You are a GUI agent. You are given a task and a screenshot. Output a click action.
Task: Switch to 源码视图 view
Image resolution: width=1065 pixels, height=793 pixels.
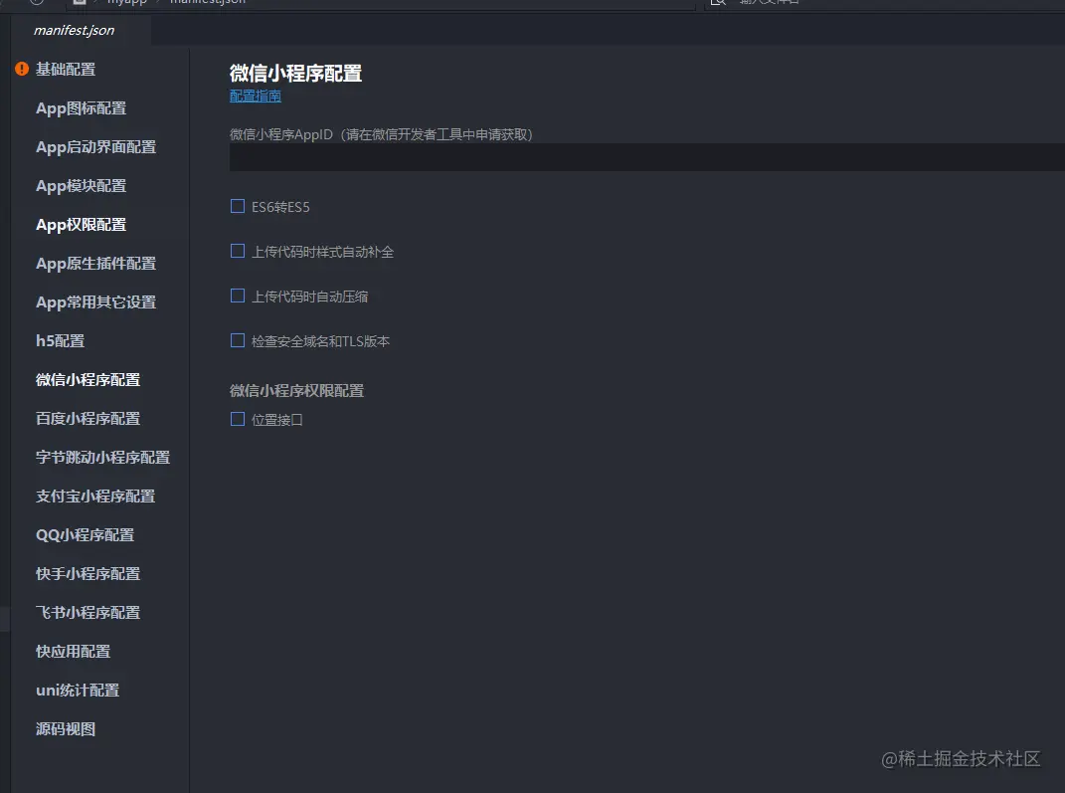click(x=65, y=728)
